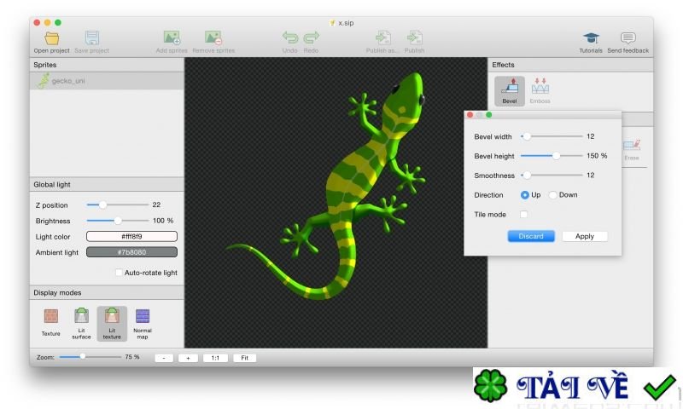Choose Down bevel direction
Viewport: 683px width, 409px height.
[552, 195]
